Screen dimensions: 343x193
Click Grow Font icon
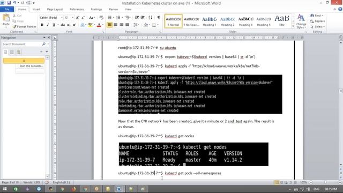77,18
